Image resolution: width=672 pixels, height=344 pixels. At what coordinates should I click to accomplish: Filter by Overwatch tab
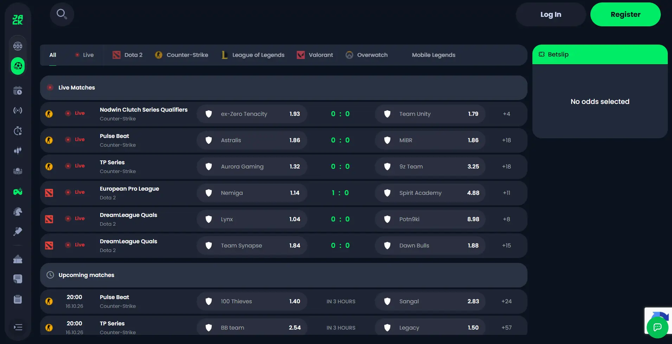[366, 55]
